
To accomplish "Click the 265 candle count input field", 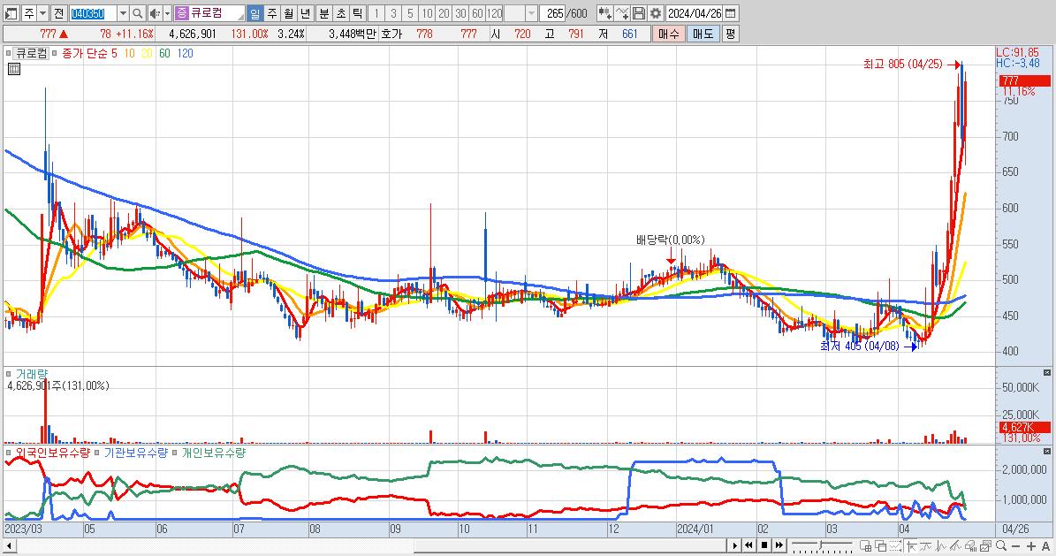I will pos(553,13).
